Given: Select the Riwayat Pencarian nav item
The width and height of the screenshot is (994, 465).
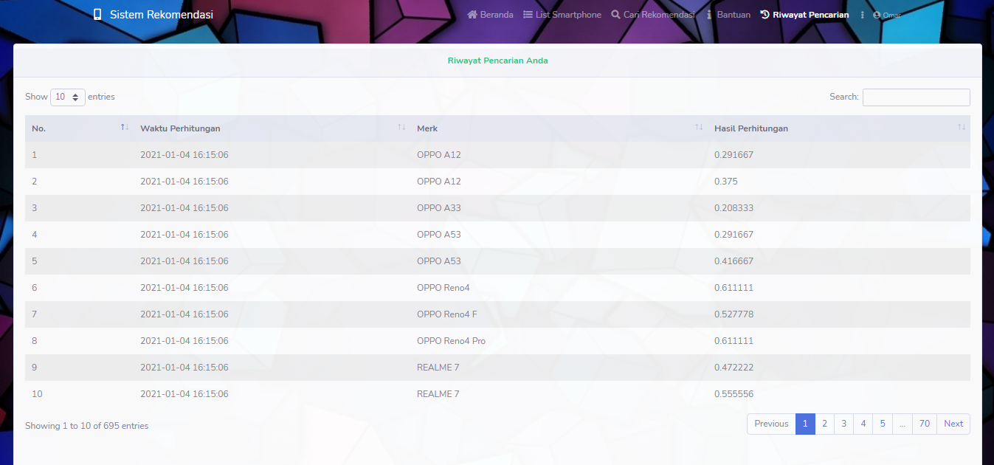Looking at the screenshot, I should point(804,15).
